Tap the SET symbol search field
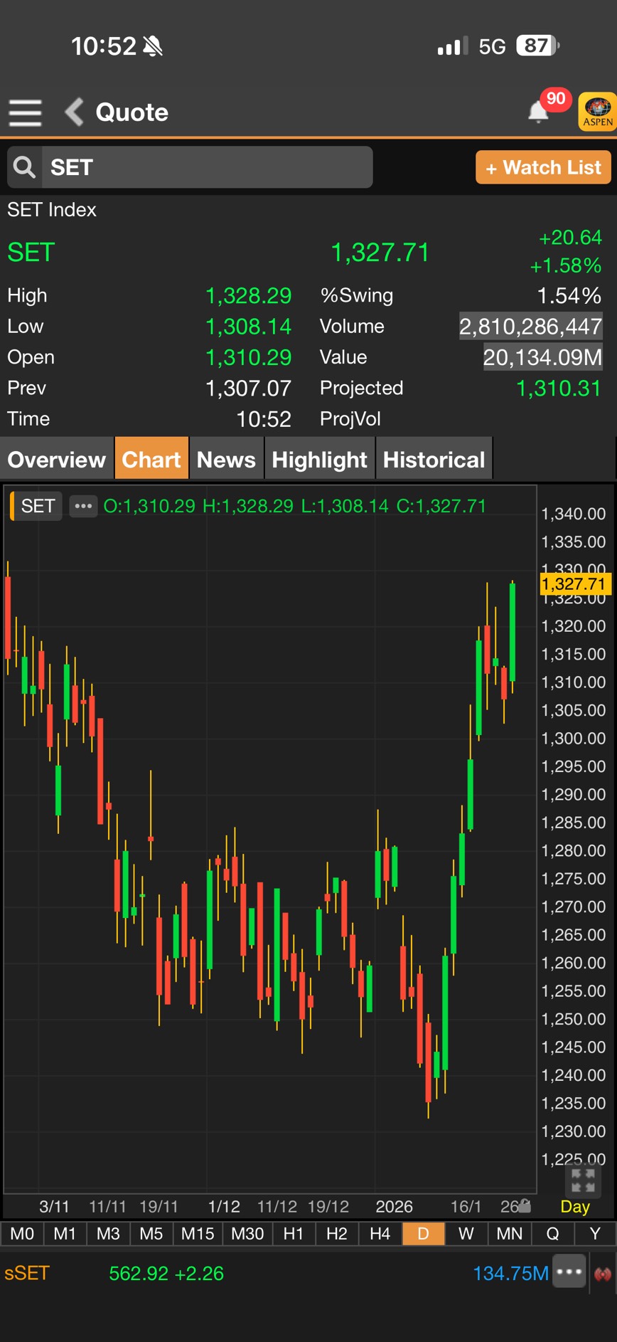The image size is (617, 1342). click(x=206, y=168)
